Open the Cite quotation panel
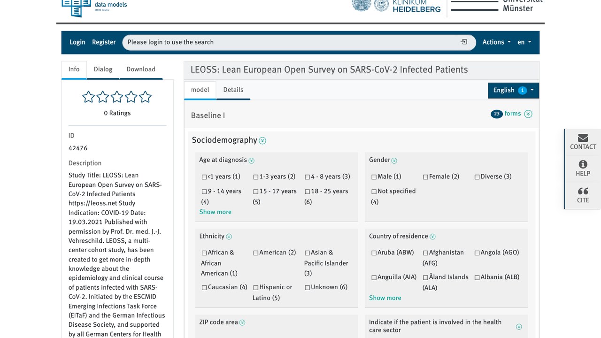601x338 pixels. point(583,195)
